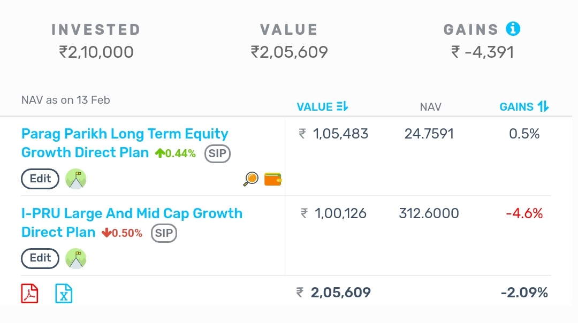Click the Edit button for Parag Parikh fund
The height and width of the screenshot is (323, 578).
click(40, 179)
